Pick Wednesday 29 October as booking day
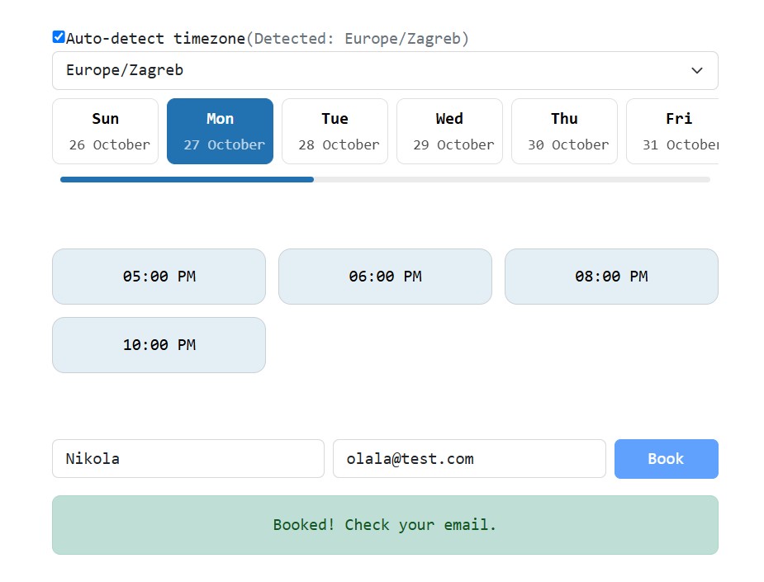This screenshot has width=764, height=582. pos(449,130)
